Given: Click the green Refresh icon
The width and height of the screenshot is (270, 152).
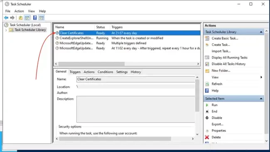Looking at the screenshot, I should (207, 84).
